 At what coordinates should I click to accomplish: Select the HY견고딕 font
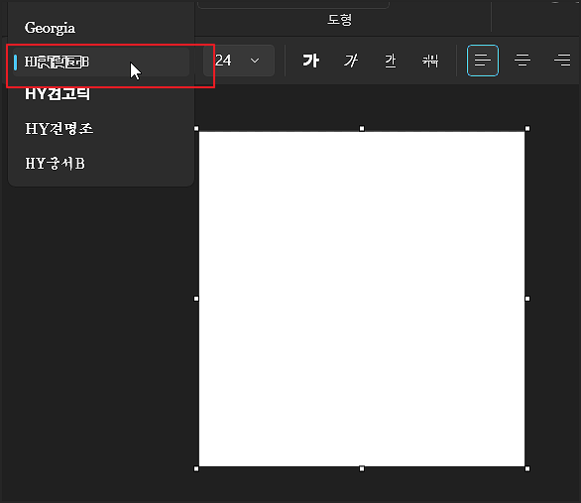(x=58, y=94)
